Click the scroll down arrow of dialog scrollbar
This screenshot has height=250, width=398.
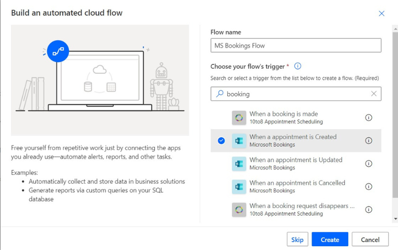395,219
